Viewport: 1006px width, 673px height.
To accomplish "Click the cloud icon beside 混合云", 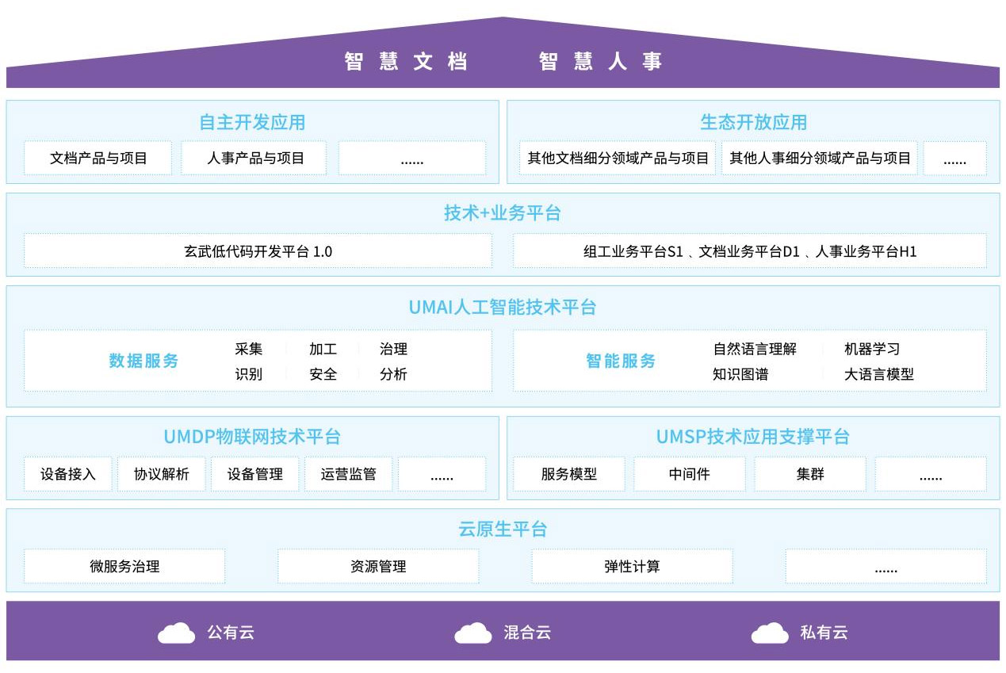I will [473, 633].
